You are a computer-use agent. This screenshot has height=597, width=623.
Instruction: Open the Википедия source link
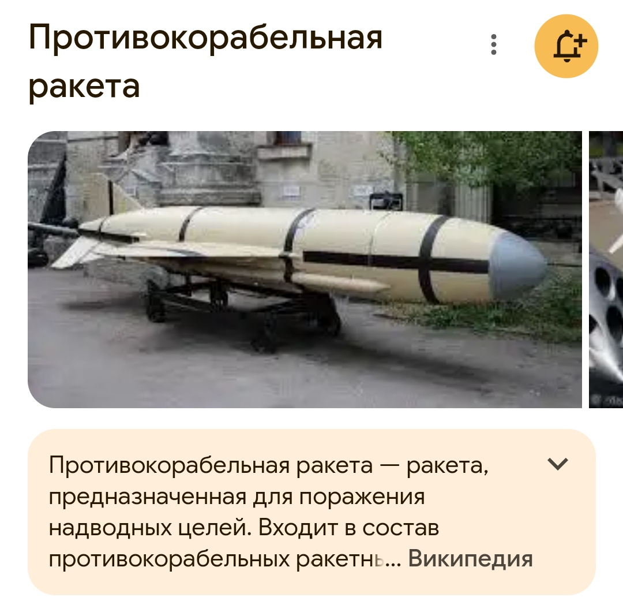pyautogui.click(x=471, y=558)
